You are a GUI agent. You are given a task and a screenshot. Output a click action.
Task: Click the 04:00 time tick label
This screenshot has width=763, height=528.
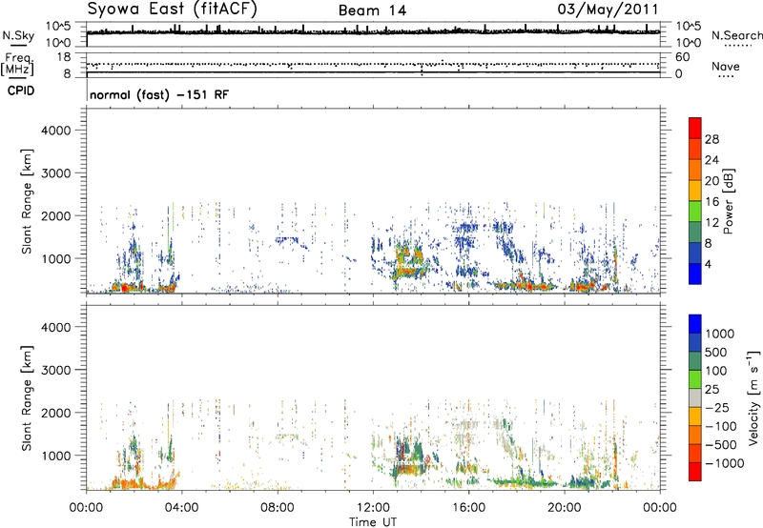pyautogui.click(x=181, y=508)
